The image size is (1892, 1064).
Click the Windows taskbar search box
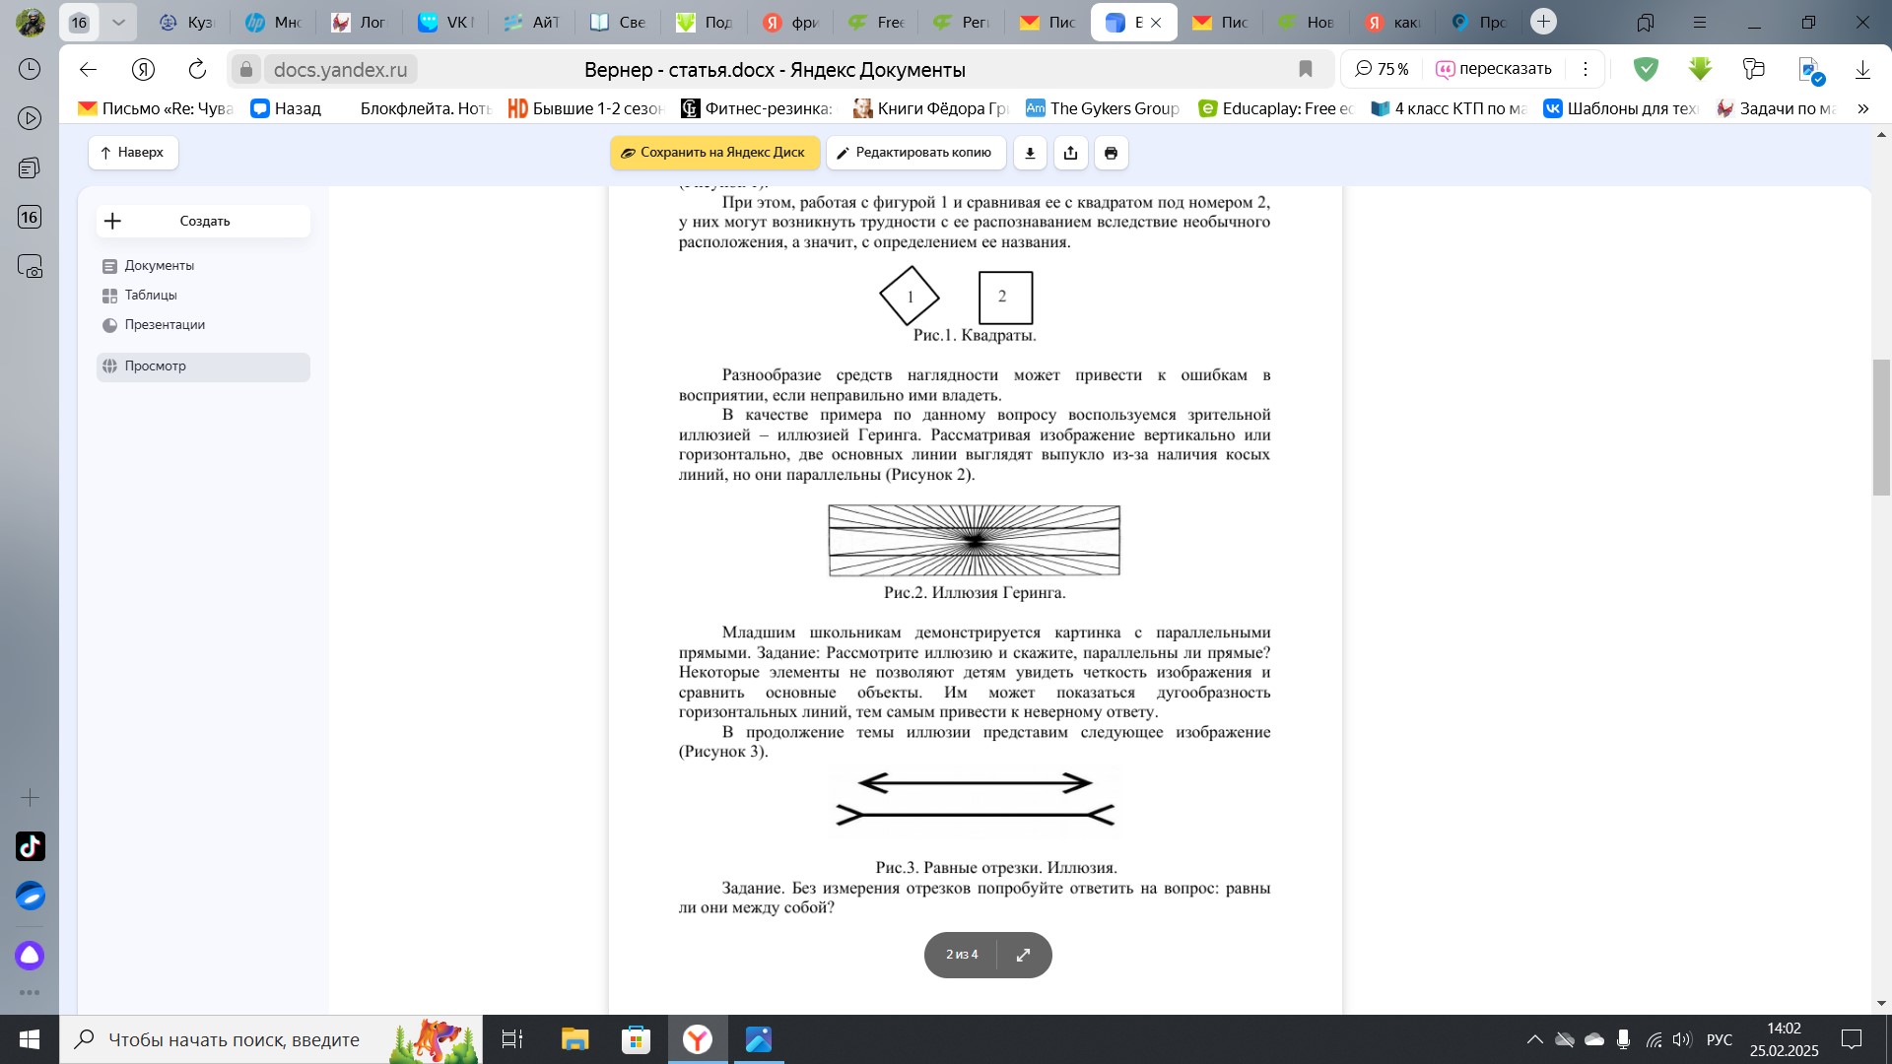pos(271,1039)
